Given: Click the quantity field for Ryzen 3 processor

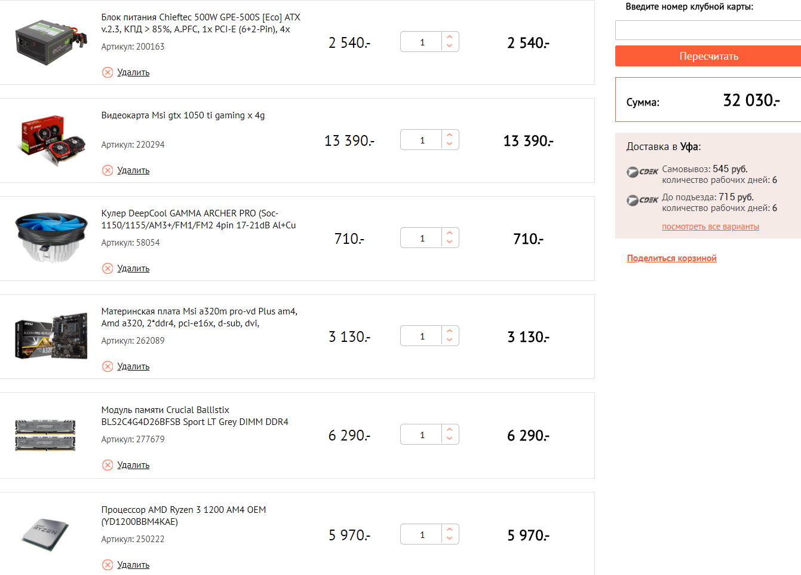Looking at the screenshot, I should point(422,534).
